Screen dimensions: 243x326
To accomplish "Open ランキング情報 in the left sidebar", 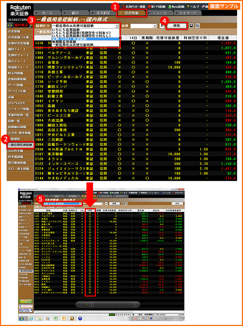I will click(20, 109).
